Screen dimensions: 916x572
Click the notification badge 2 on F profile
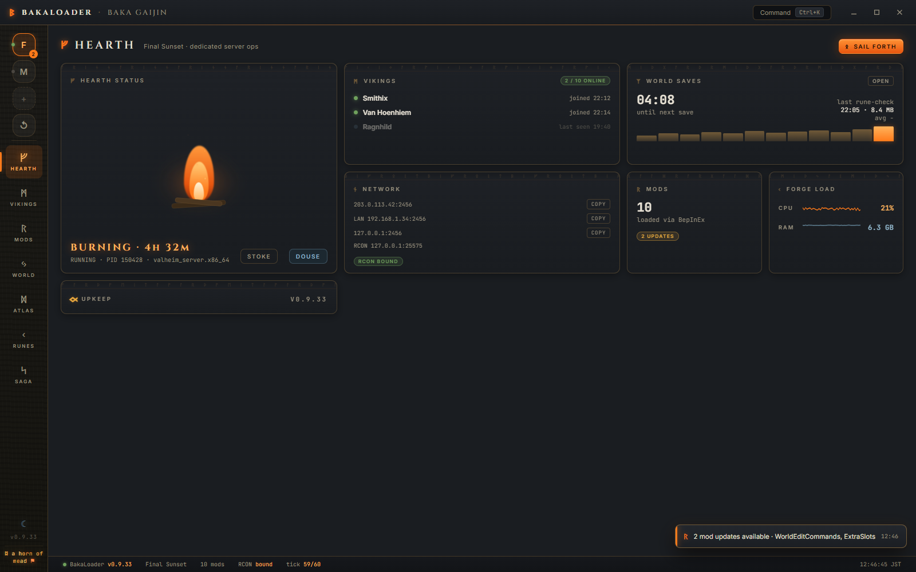tap(33, 54)
